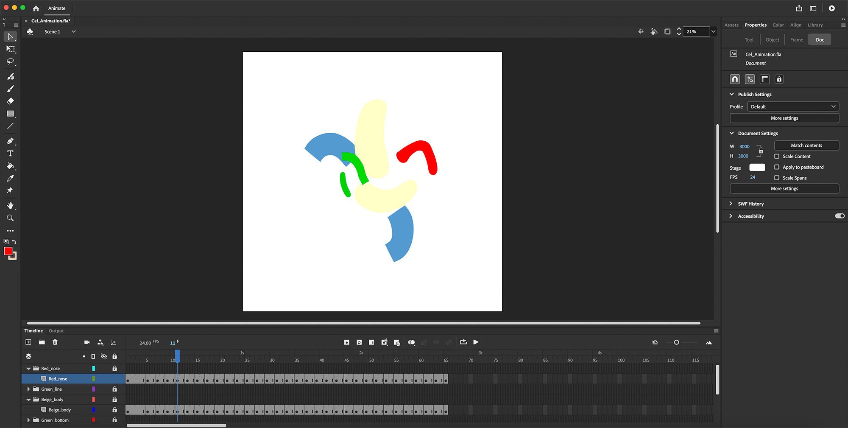
Task: Expand the Green_line layer folder
Action: pos(28,389)
